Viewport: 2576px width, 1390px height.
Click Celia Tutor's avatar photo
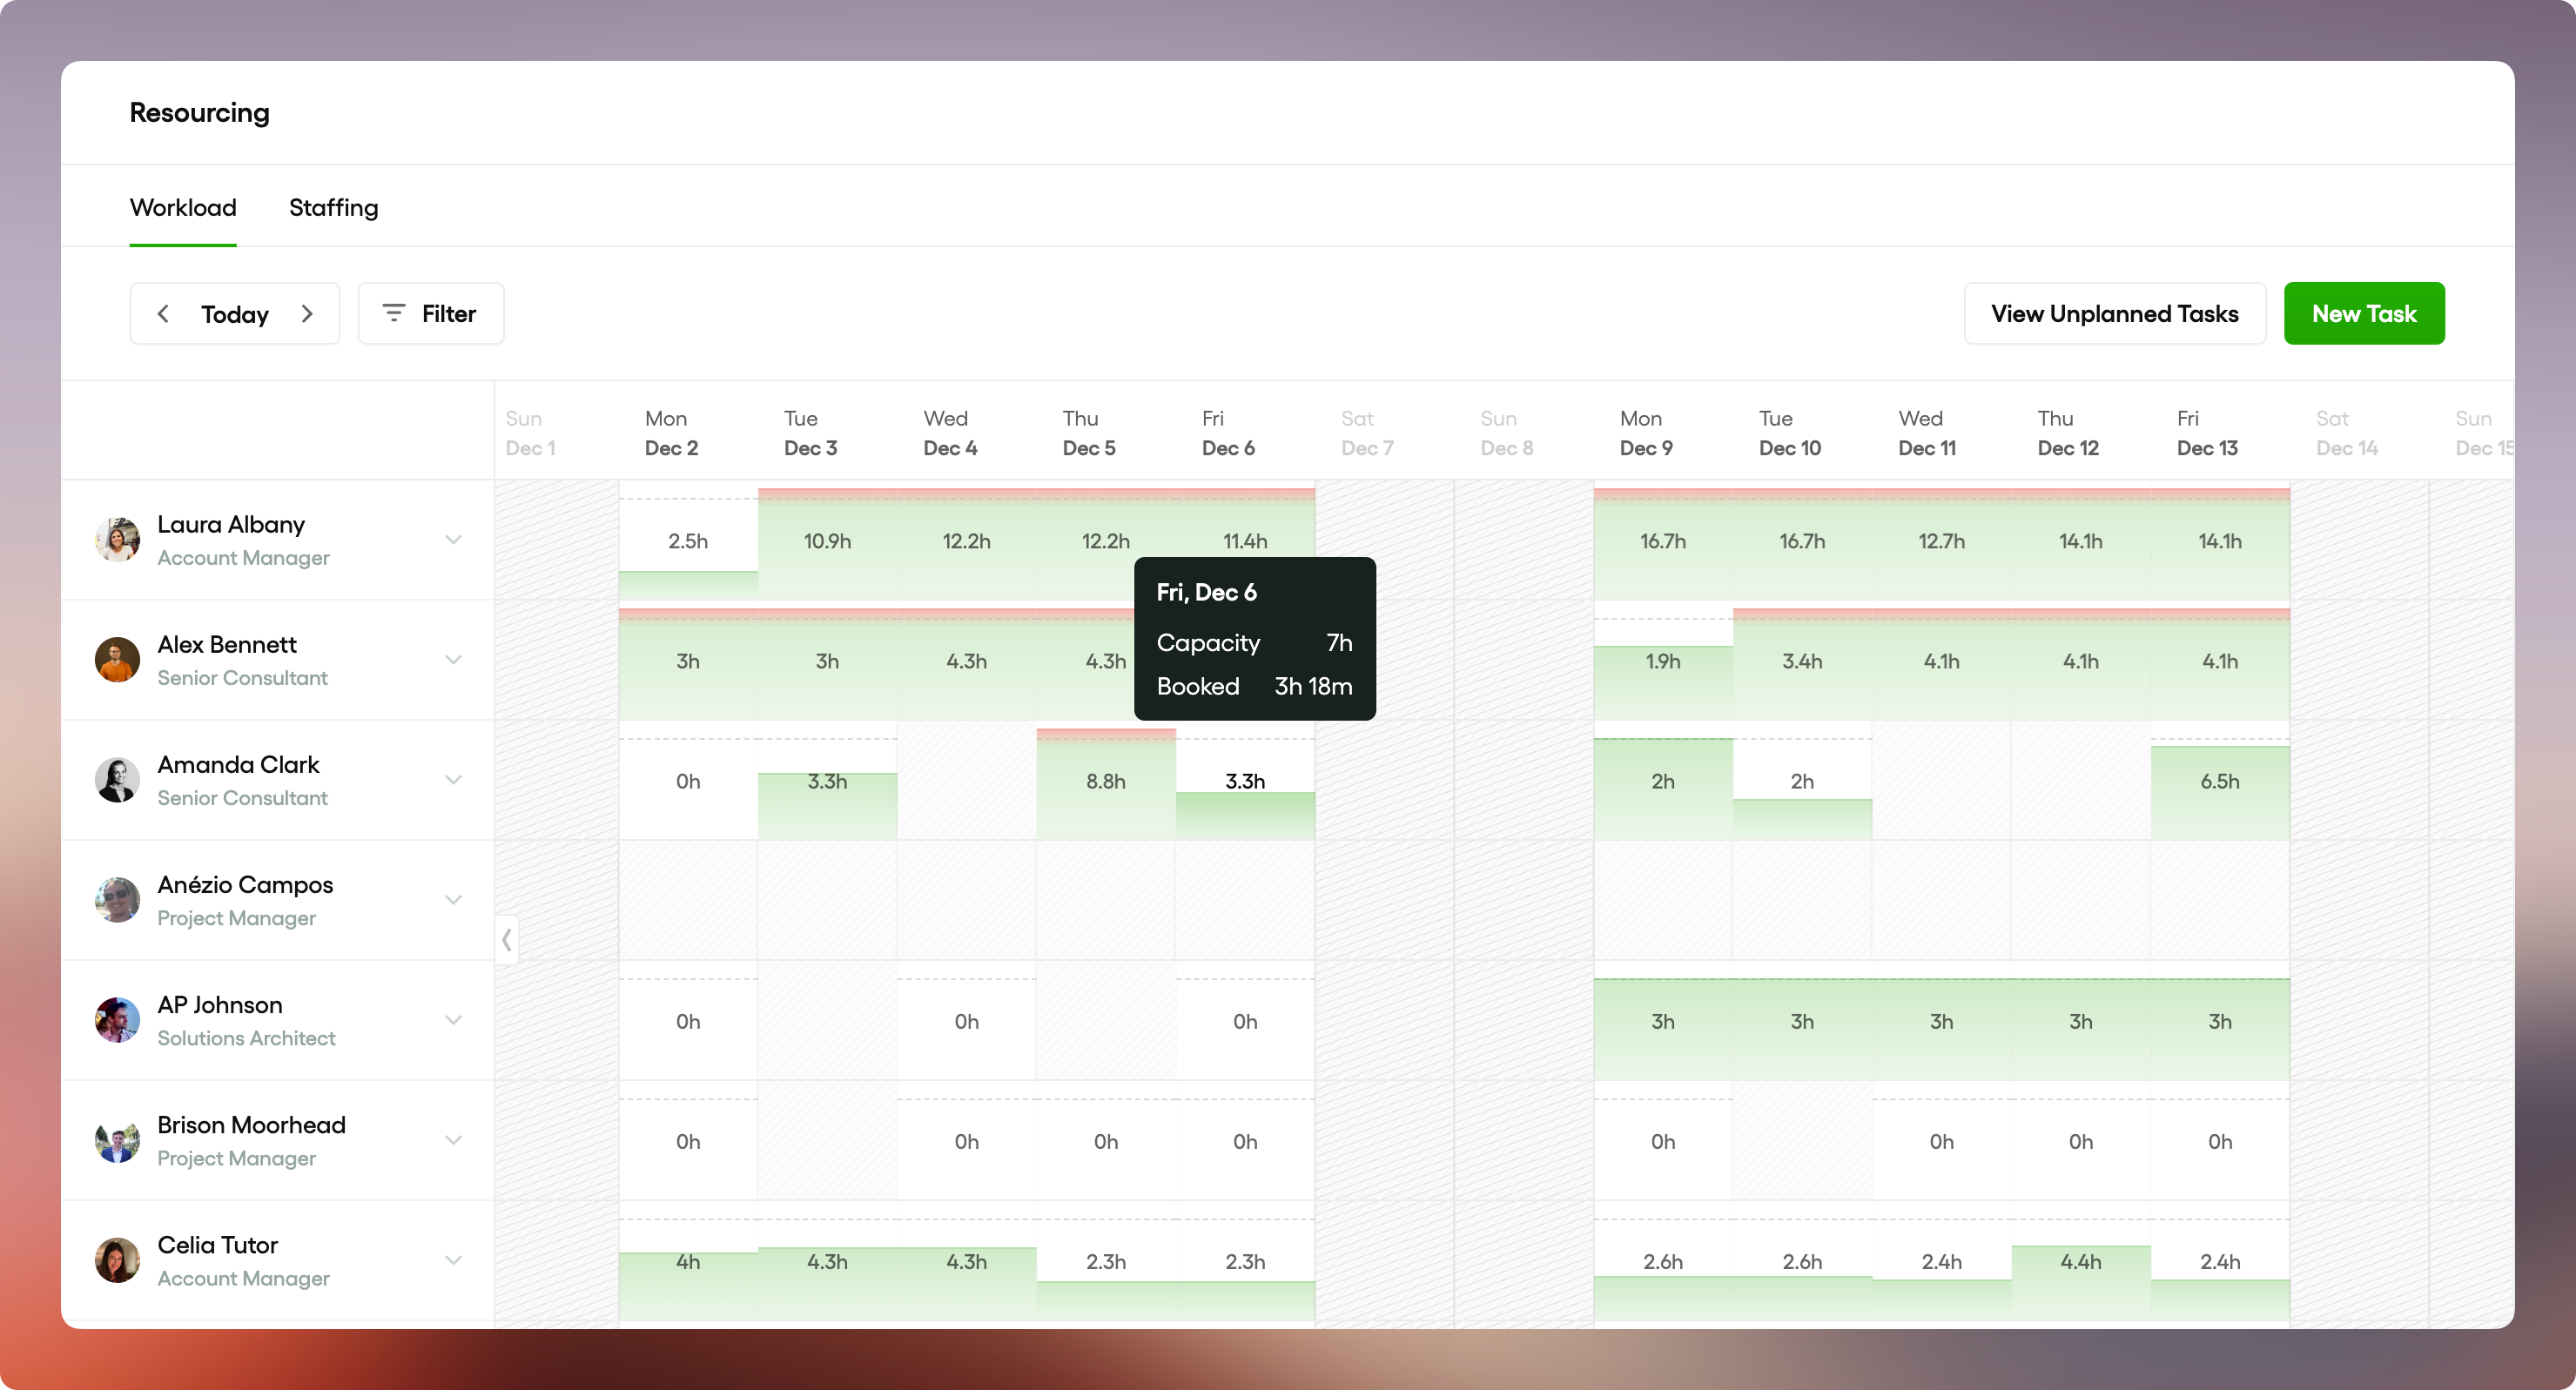[117, 1260]
